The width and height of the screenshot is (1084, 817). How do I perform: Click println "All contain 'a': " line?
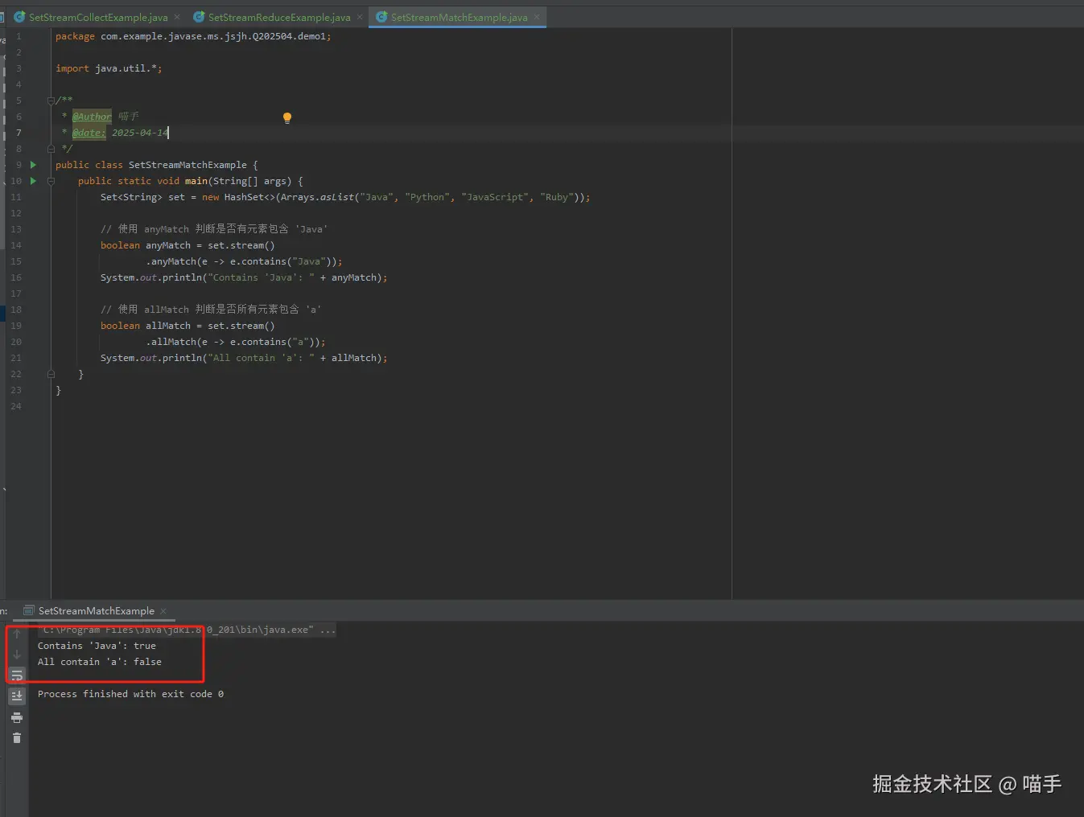point(244,358)
